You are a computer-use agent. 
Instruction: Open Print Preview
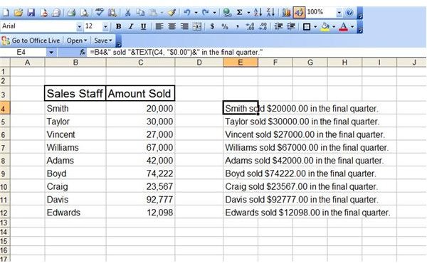pyautogui.click(x=85, y=13)
